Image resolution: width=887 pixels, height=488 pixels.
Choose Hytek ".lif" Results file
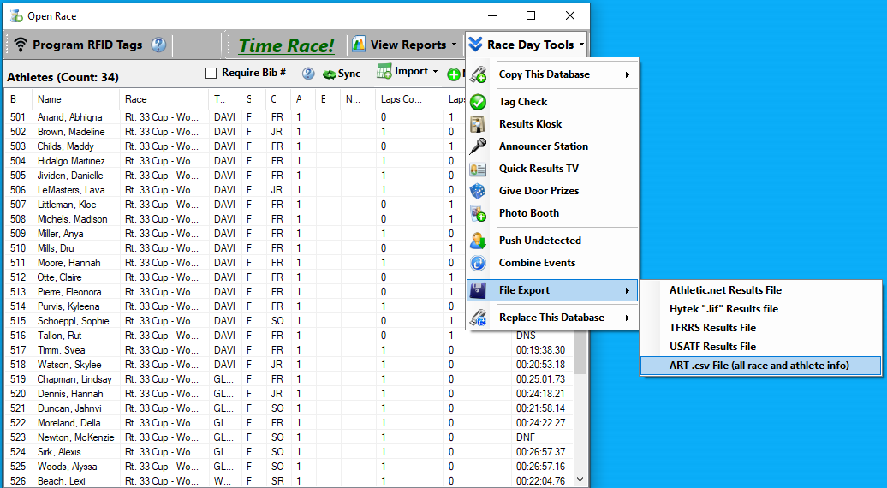click(x=761, y=309)
